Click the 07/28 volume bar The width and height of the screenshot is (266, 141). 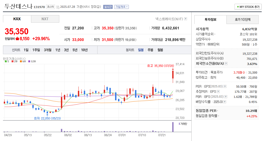click(173, 127)
